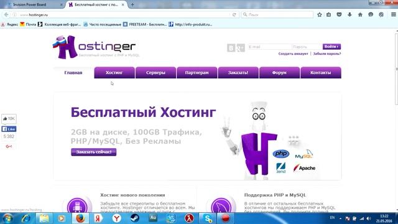The image size is (398, 224).
Task: Click the chat bubble icon in toolbar
Action: 371,15
